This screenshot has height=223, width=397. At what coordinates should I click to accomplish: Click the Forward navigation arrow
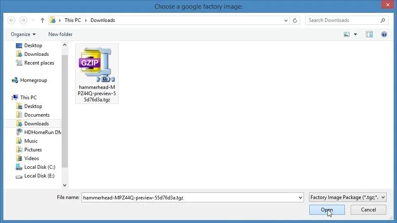pos(23,20)
